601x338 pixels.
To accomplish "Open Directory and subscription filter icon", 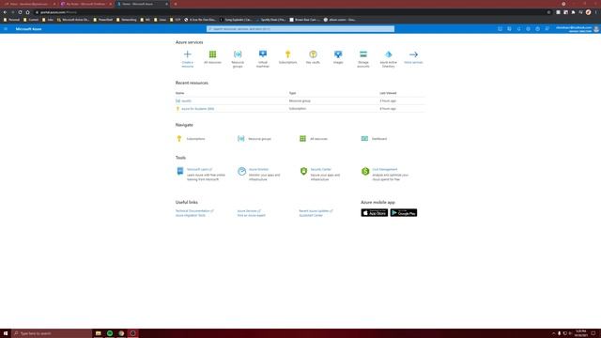I will pyautogui.click(x=509, y=29).
